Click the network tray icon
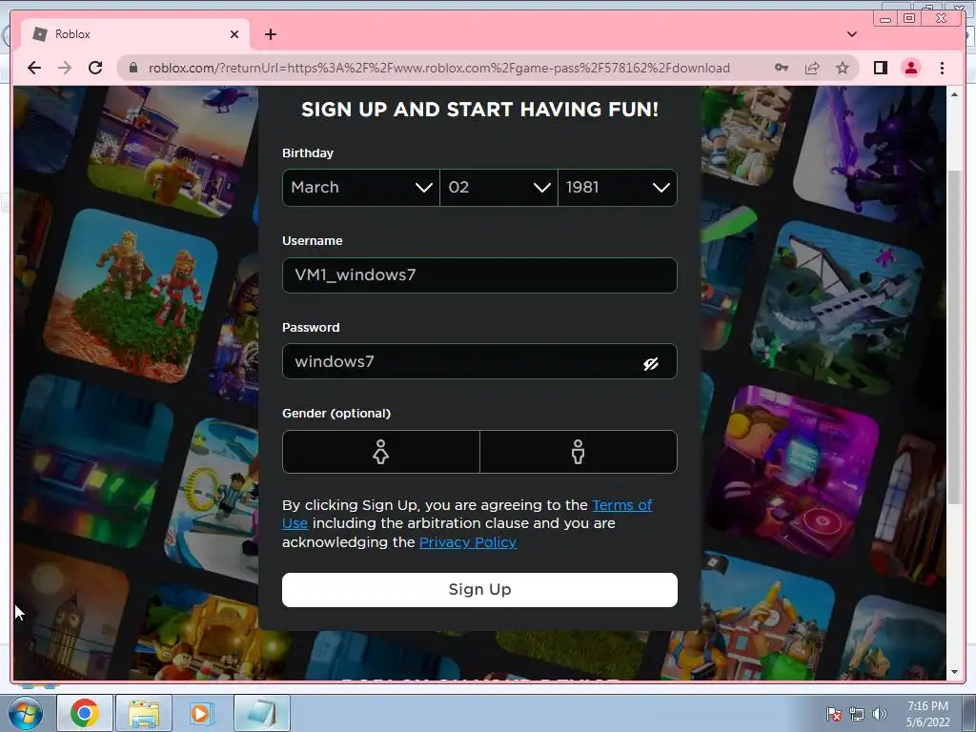The height and width of the screenshot is (732, 976). pyautogui.click(x=857, y=714)
